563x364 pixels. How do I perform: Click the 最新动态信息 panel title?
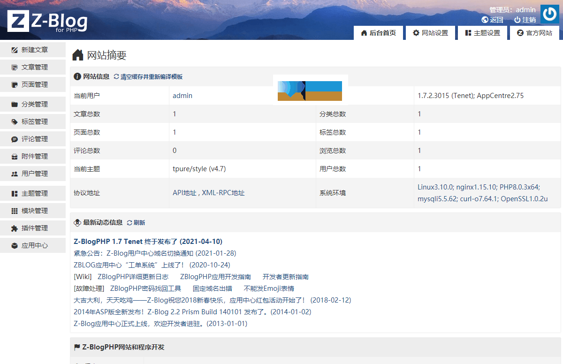[x=103, y=223]
